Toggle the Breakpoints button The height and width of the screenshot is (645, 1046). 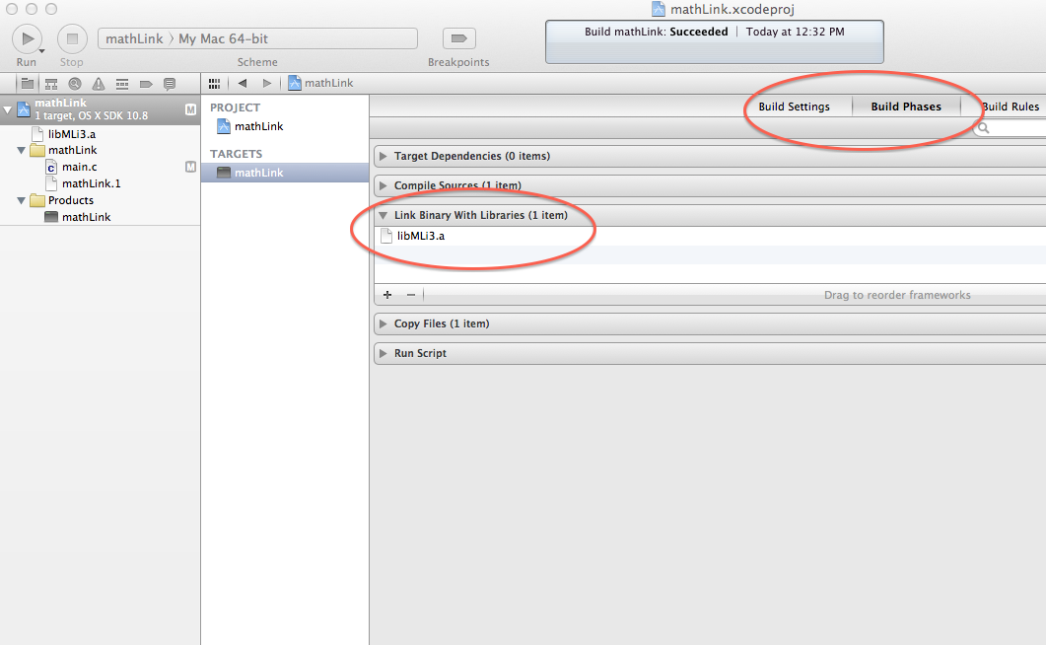pyautogui.click(x=459, y=38)
